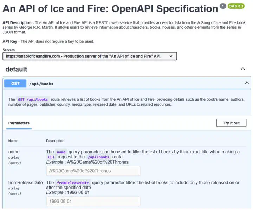
Task: Collapse the default section chevron
Action: (x=243, y=69)
